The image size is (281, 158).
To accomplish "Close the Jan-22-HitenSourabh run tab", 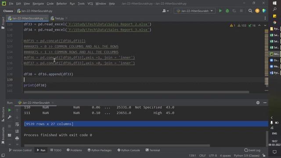I will pos(53,103).
